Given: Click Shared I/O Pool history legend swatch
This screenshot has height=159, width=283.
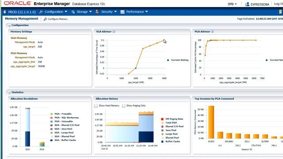Looking at the screenshot, I should tap(162, 127).
